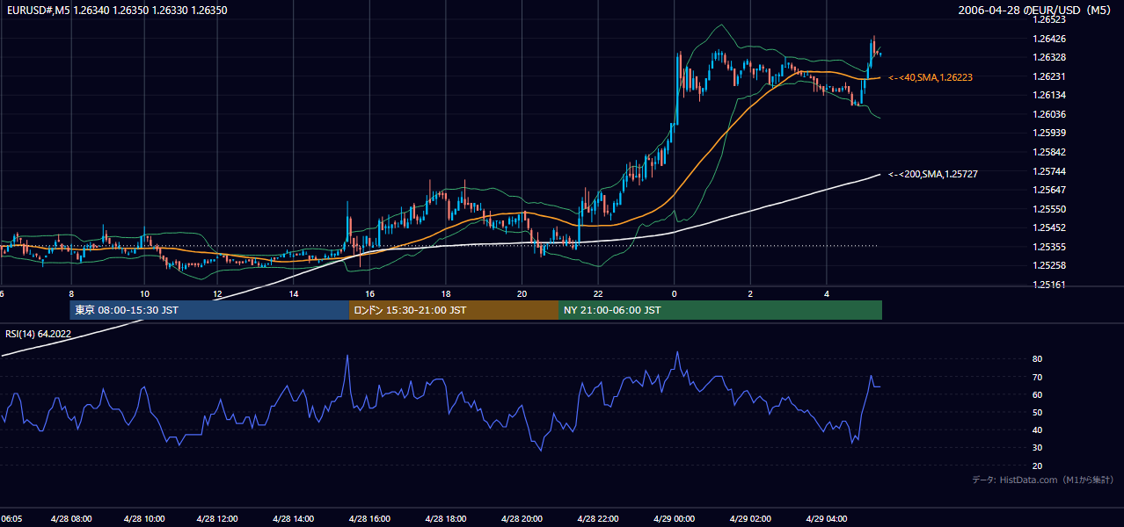Image resolution: width=1124 pixels, height=527 pixels.
Task: Click the 4/28 14:00 time axis label
Action: [295, 519]
